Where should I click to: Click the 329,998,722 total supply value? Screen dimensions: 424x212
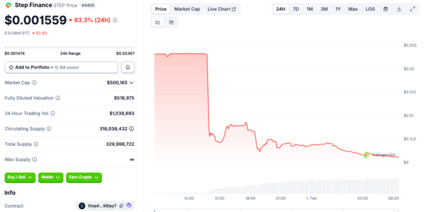pos(120,144)
